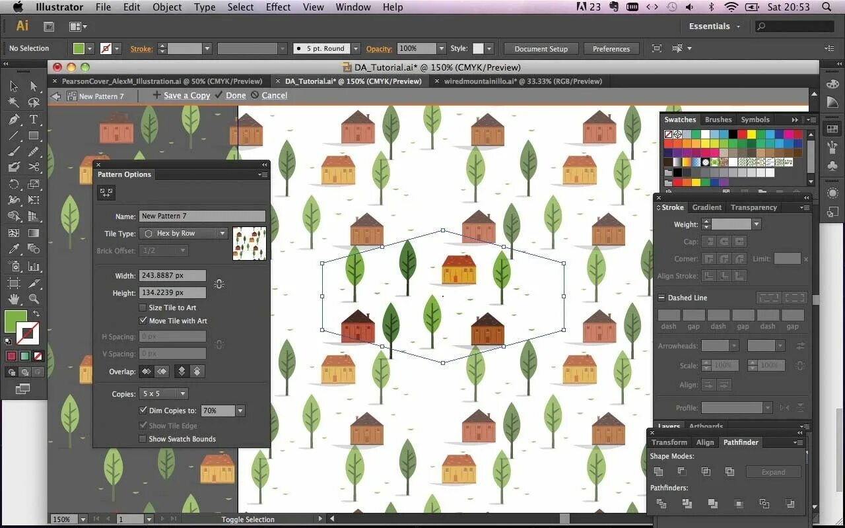Select the Rectangle tool

point(34,135)
